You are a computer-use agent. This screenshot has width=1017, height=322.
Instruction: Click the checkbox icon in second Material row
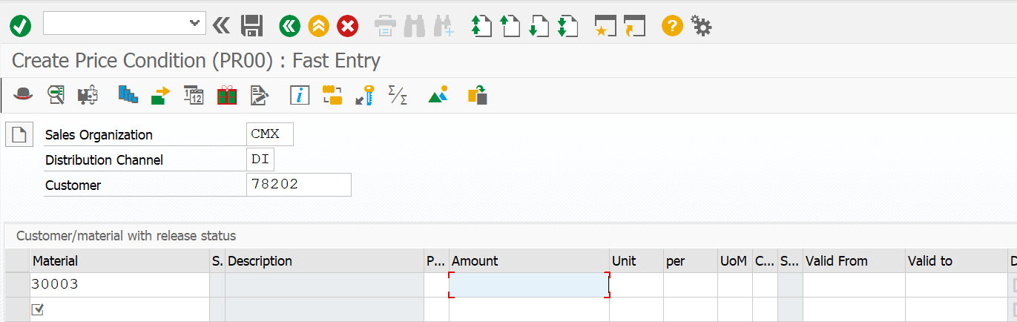[x=38, y=309]
